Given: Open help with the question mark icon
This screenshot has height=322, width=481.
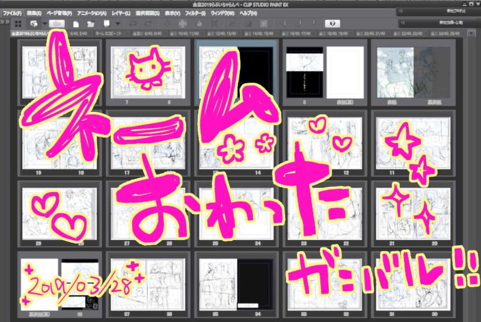Looking at the screenshot, I should tap(332, 23).
